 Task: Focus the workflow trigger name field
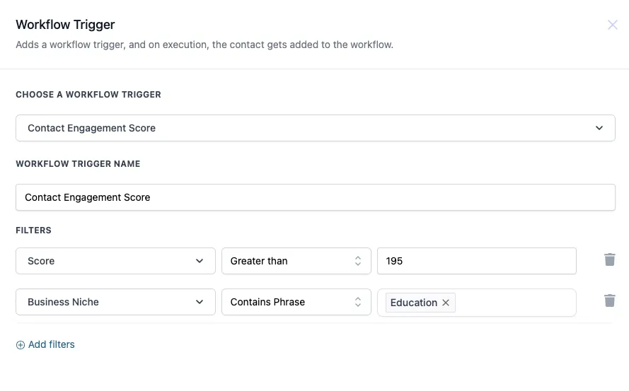(x=316, y=197)
